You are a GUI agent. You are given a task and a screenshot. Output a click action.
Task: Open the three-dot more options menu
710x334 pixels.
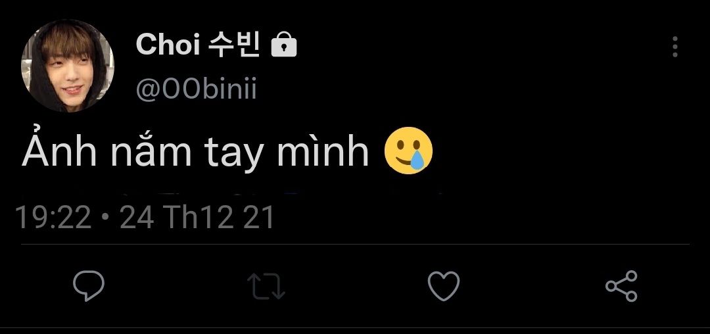pyautogui.click(x=674, y=47)
